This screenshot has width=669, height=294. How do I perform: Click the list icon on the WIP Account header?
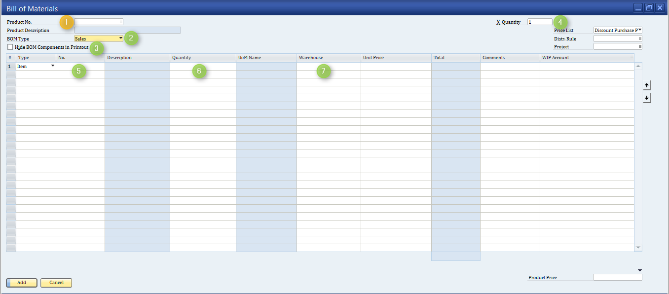(631, 57)
